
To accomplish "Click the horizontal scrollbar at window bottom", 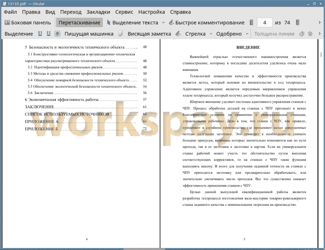I will (144, 249).
